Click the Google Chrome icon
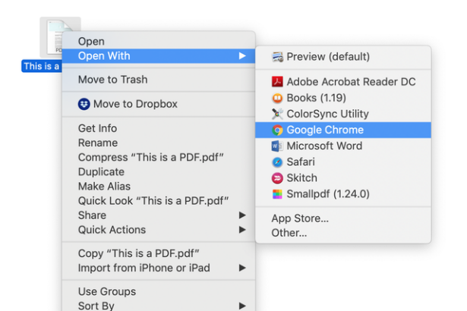Viewport: 467px width, 311px height. coord(277,130)
